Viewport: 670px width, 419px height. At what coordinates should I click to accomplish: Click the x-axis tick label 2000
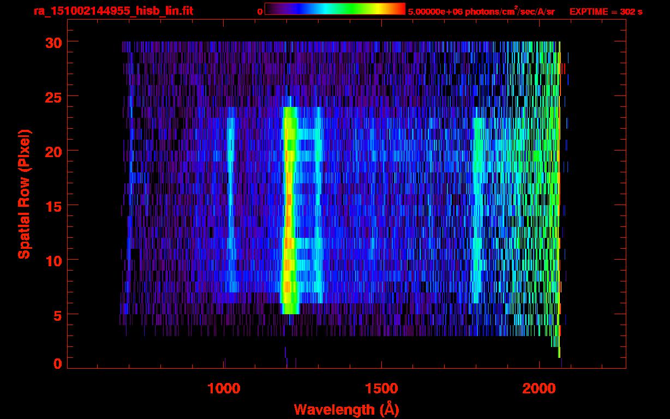coord(539,388)
